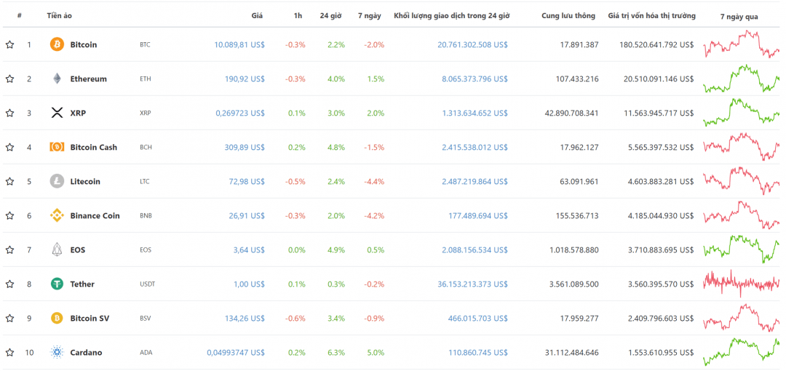The width and height of the screenshot is (786, 371).
Task: Sort by Cung lưu thông header
Action: coord(568,15)
